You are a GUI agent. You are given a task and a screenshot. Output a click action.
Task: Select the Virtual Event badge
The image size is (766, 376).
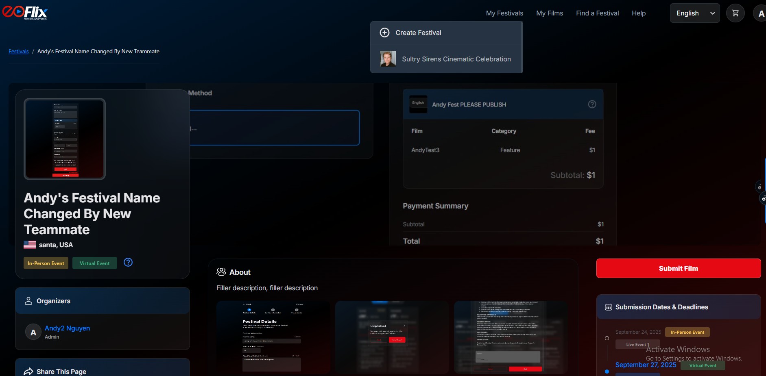(95, 263)
